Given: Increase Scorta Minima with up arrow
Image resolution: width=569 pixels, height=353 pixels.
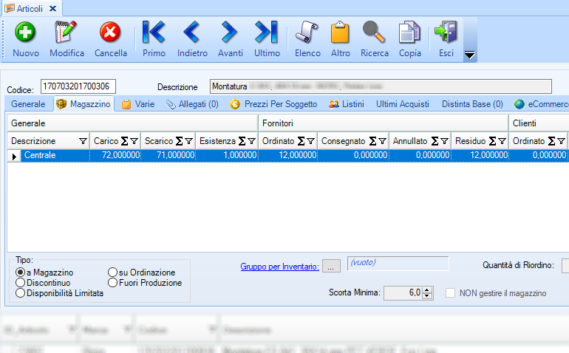Looking at the screenshot, I should click(428, 290).
